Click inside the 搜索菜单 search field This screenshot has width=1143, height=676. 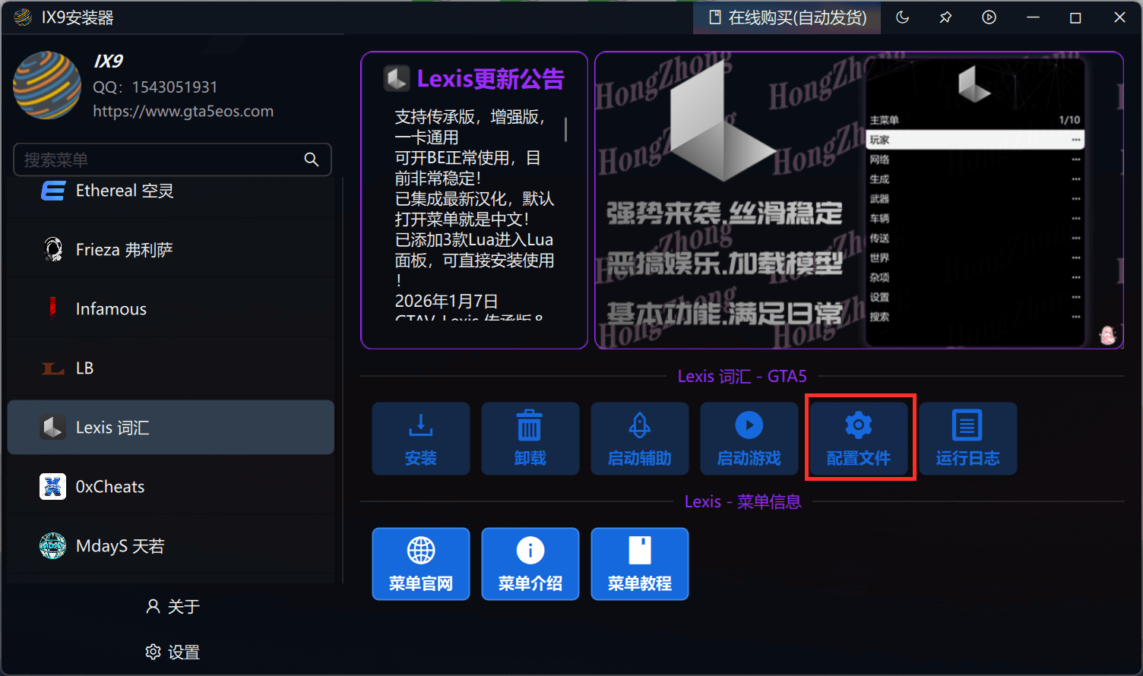(x=152, y=160)
